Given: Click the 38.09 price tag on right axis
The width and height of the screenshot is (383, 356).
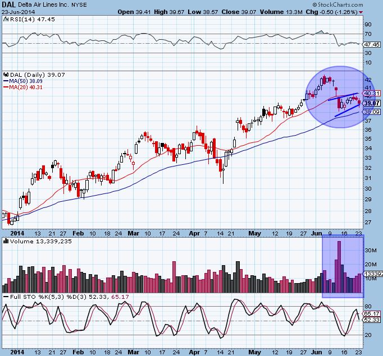Looking at the screenshot, I should 372,112.
